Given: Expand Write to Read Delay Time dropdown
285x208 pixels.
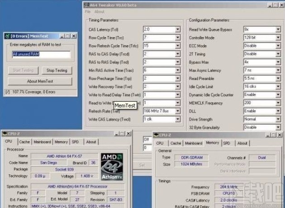Looking at the screenshot, I should pyautogui.click(x=178, y=95).
